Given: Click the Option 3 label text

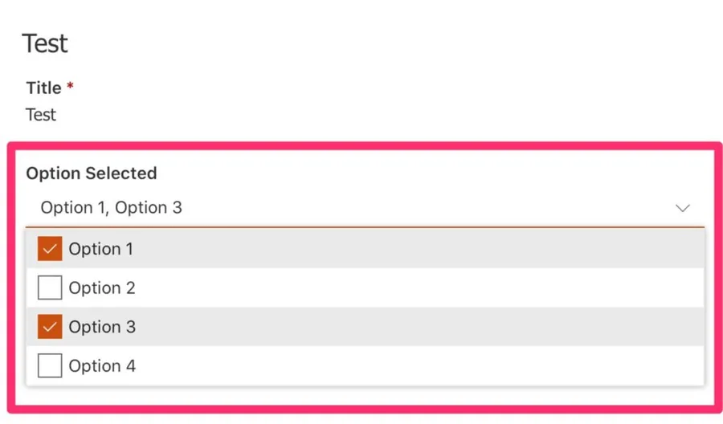Looking at the screenshot, I should pyautogui.click(x=102, y=327).
